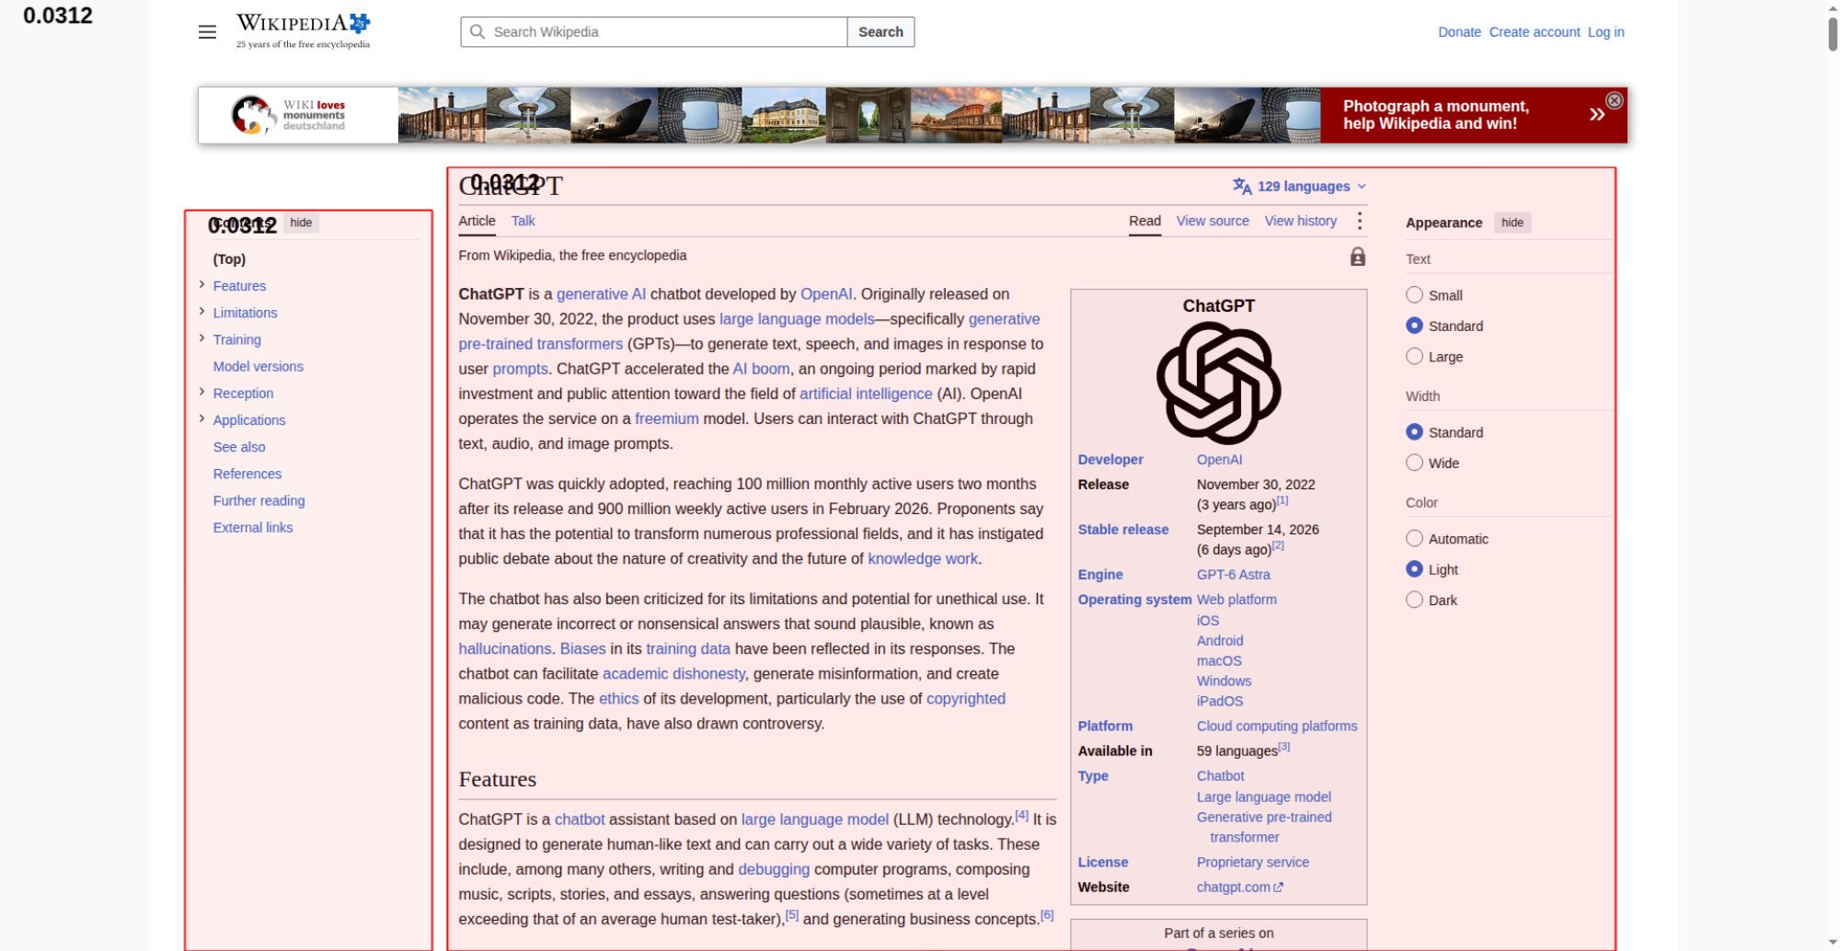Image resolution: width=1840 pixels, height=951 pixels.
Task: Open the main menu hamburger icon
Action: pos(207,32)
